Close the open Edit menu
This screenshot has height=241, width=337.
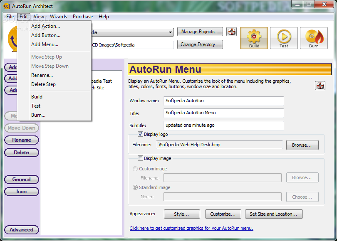coord(24,17)
